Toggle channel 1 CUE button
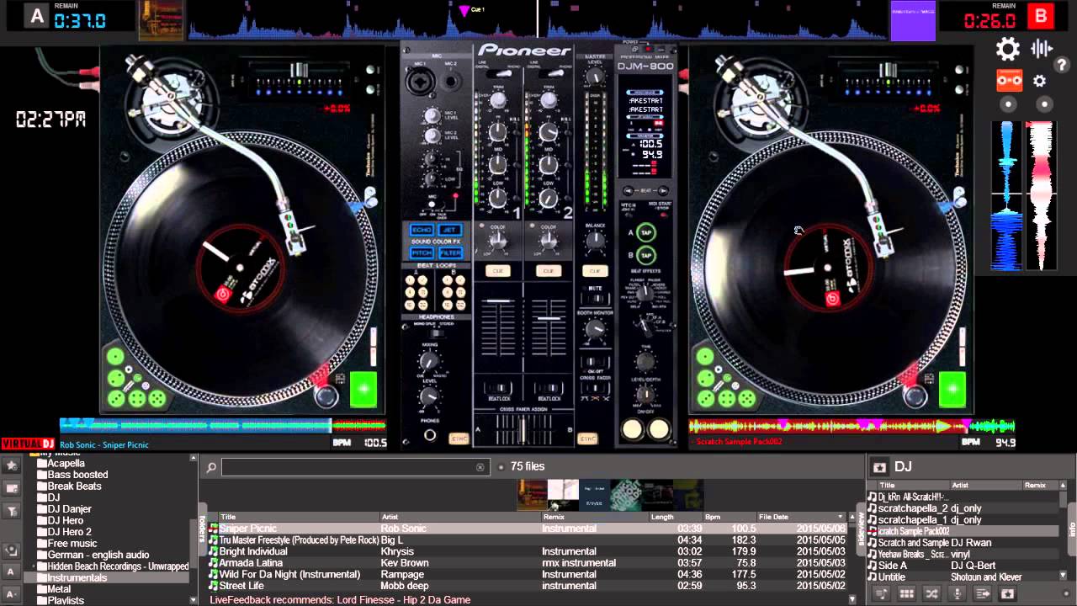This screenshot has height=606, width=1077. click(x=498, y=271)
